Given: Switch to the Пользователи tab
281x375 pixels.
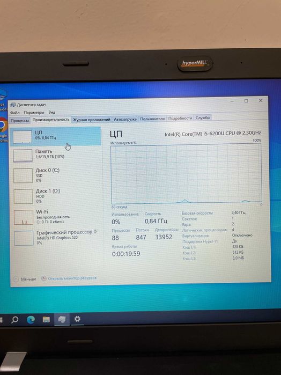Looking at the screenshot, I should [152, 119].
